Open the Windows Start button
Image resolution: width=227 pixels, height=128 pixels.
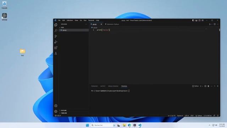87,125
